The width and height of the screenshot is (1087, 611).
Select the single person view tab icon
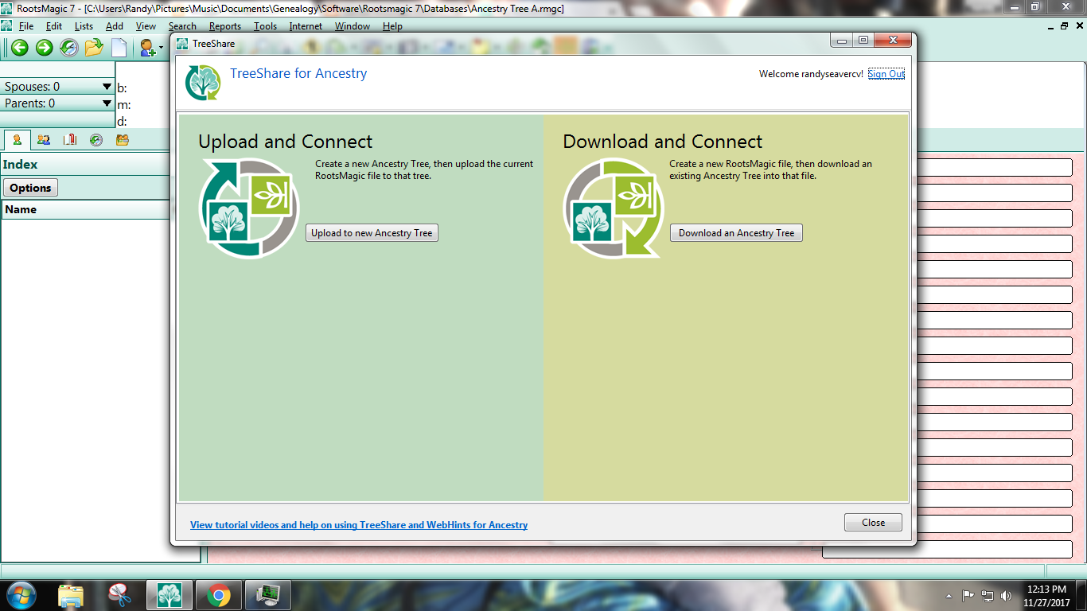18,140
